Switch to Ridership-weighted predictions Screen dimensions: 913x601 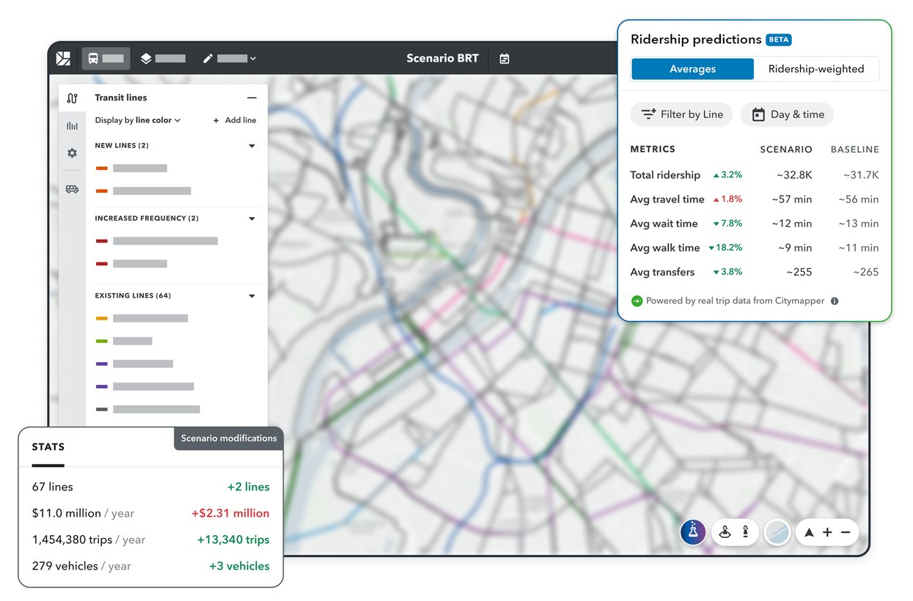[x=817, y=68]
